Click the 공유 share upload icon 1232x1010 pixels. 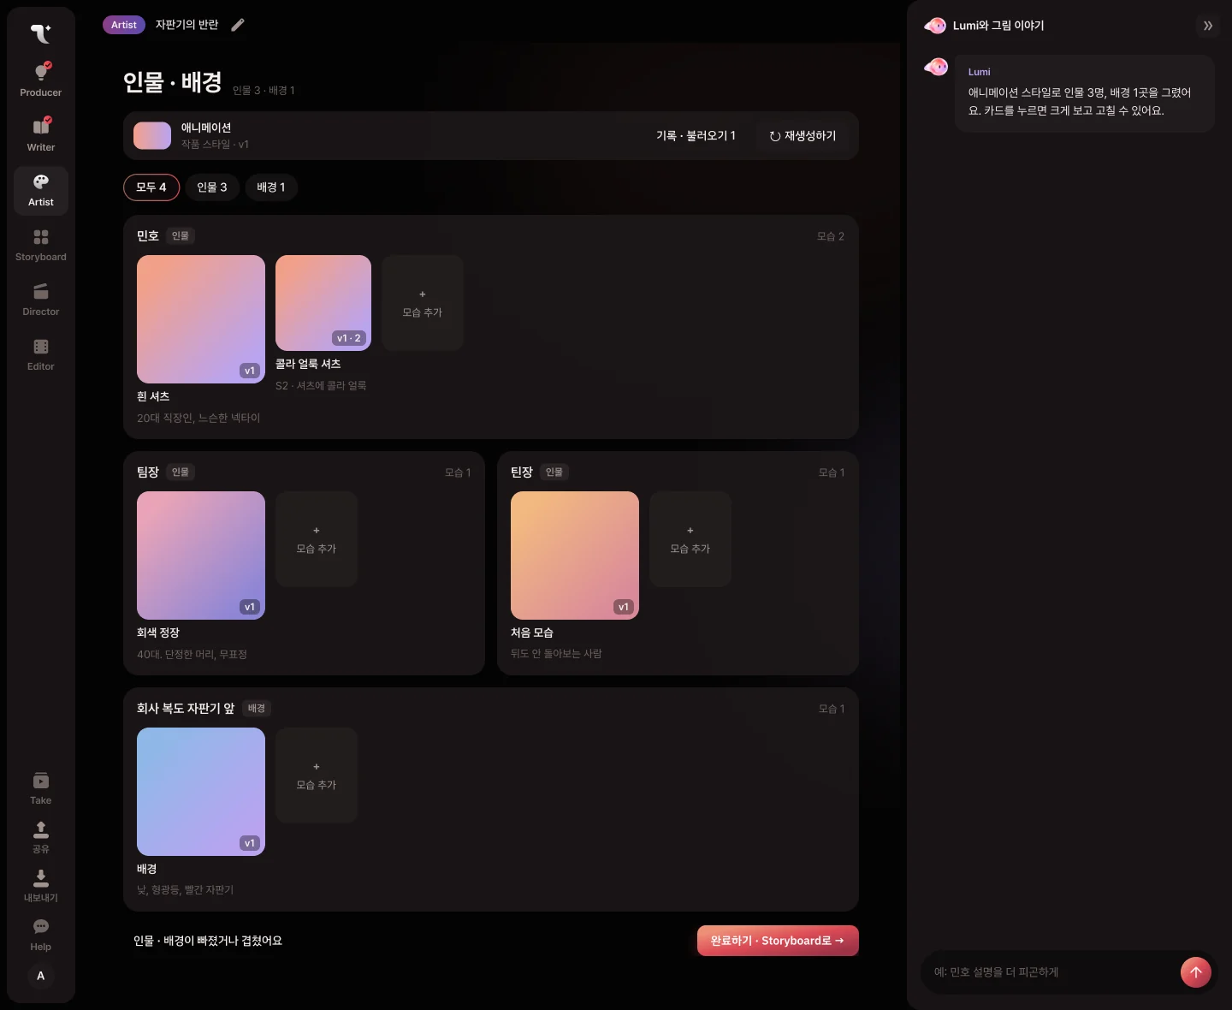tap(41, 829)
